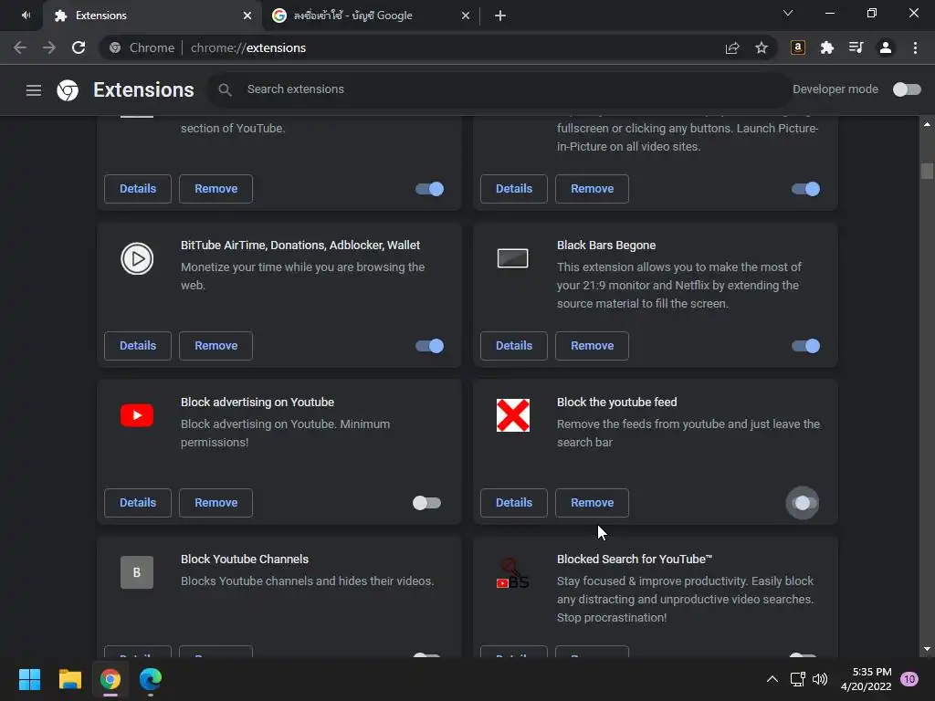Open the Windows Start menu
This screenshot has width=935, height=701.
coord(29,679)
